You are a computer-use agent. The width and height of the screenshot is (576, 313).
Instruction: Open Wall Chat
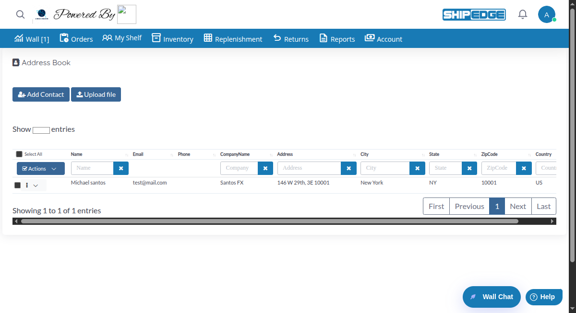(x=491, y=297)
